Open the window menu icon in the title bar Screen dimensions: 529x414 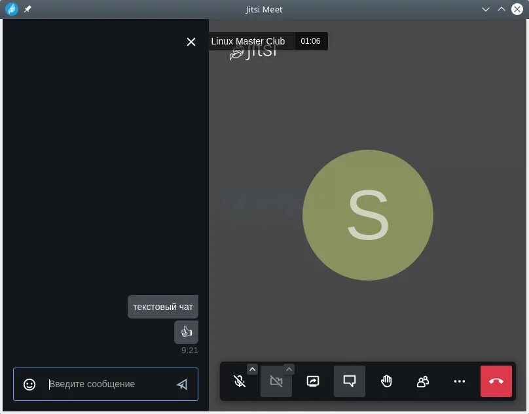pos(12,9)
